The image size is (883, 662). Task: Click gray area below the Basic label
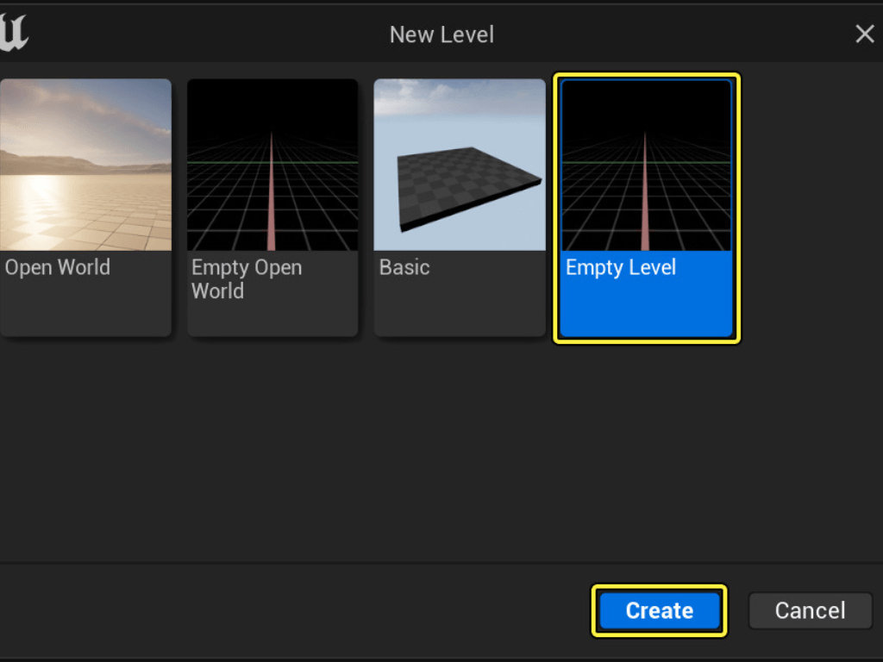point(460,309)
